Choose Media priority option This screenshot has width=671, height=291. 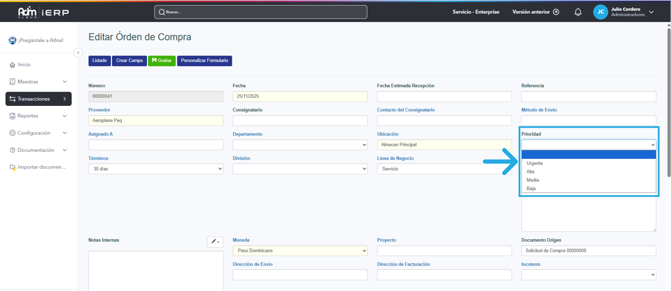click(x=532, y=180)
